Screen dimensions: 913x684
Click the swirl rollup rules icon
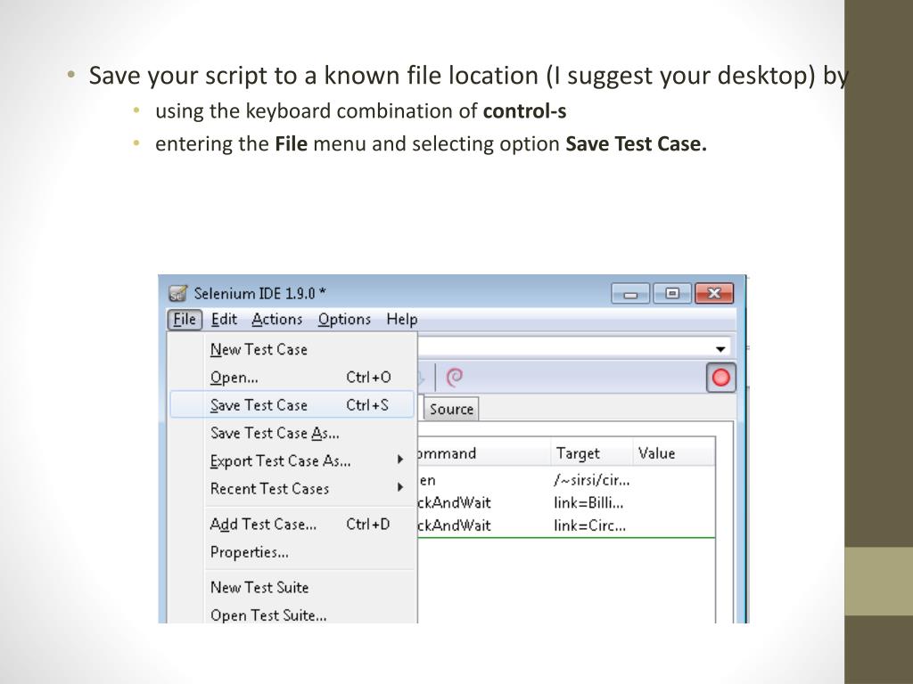[455, 378]
